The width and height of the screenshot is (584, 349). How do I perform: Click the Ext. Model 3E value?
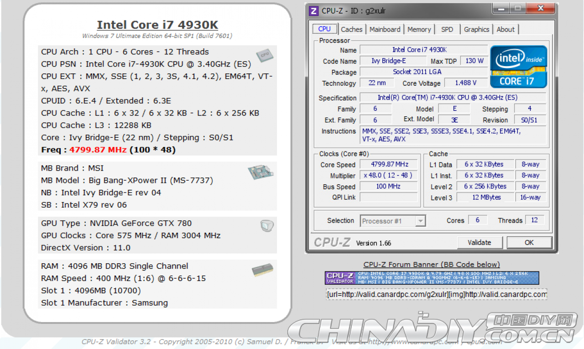coord(454,120)
